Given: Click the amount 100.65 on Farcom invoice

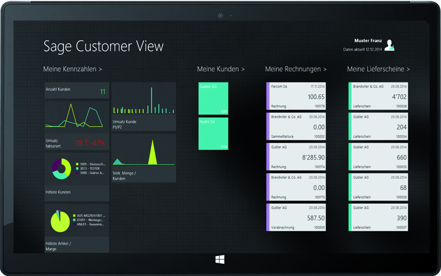Looking at the screenshot, I should point(316,97).
